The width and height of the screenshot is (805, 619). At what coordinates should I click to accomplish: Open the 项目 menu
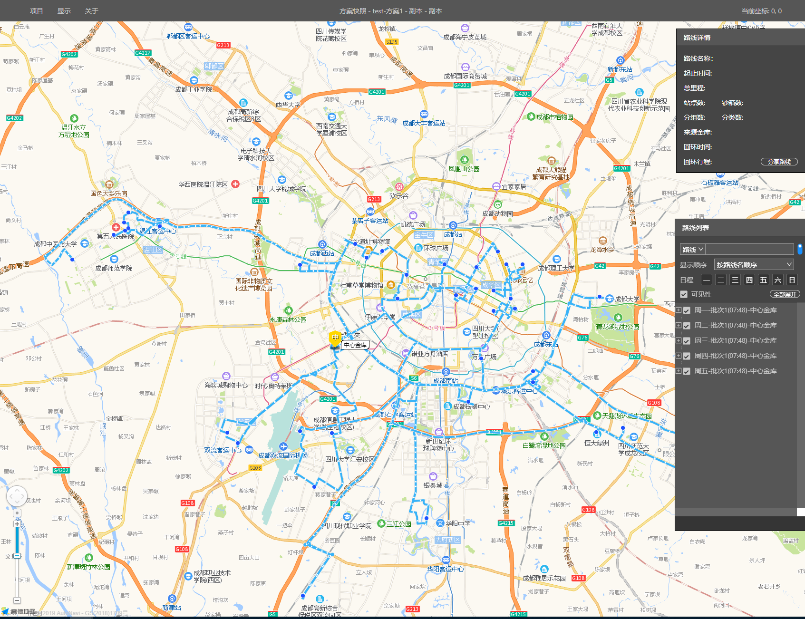(x=37, y=11)
